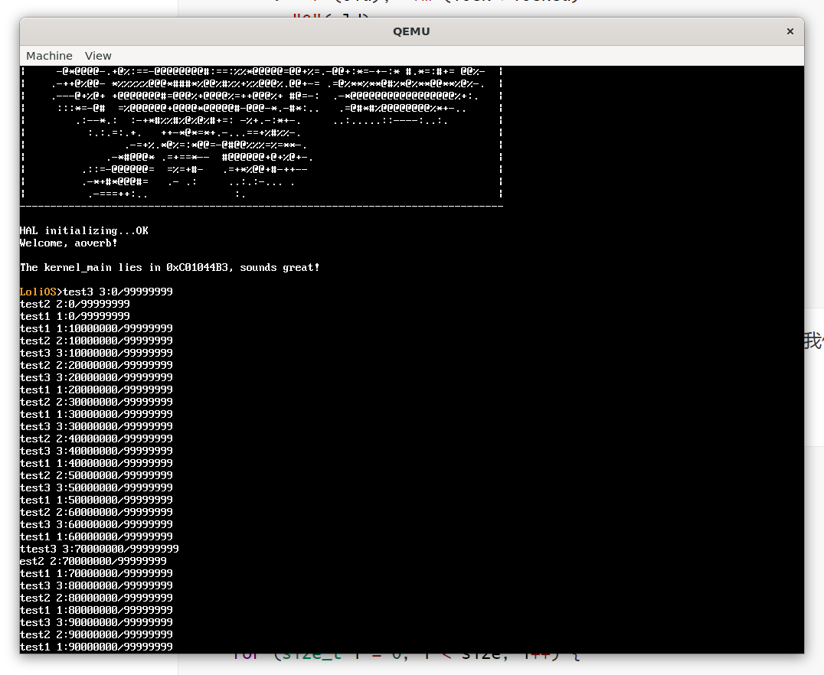Click the orange LoliOS prompt

click(x=39, y=292)
